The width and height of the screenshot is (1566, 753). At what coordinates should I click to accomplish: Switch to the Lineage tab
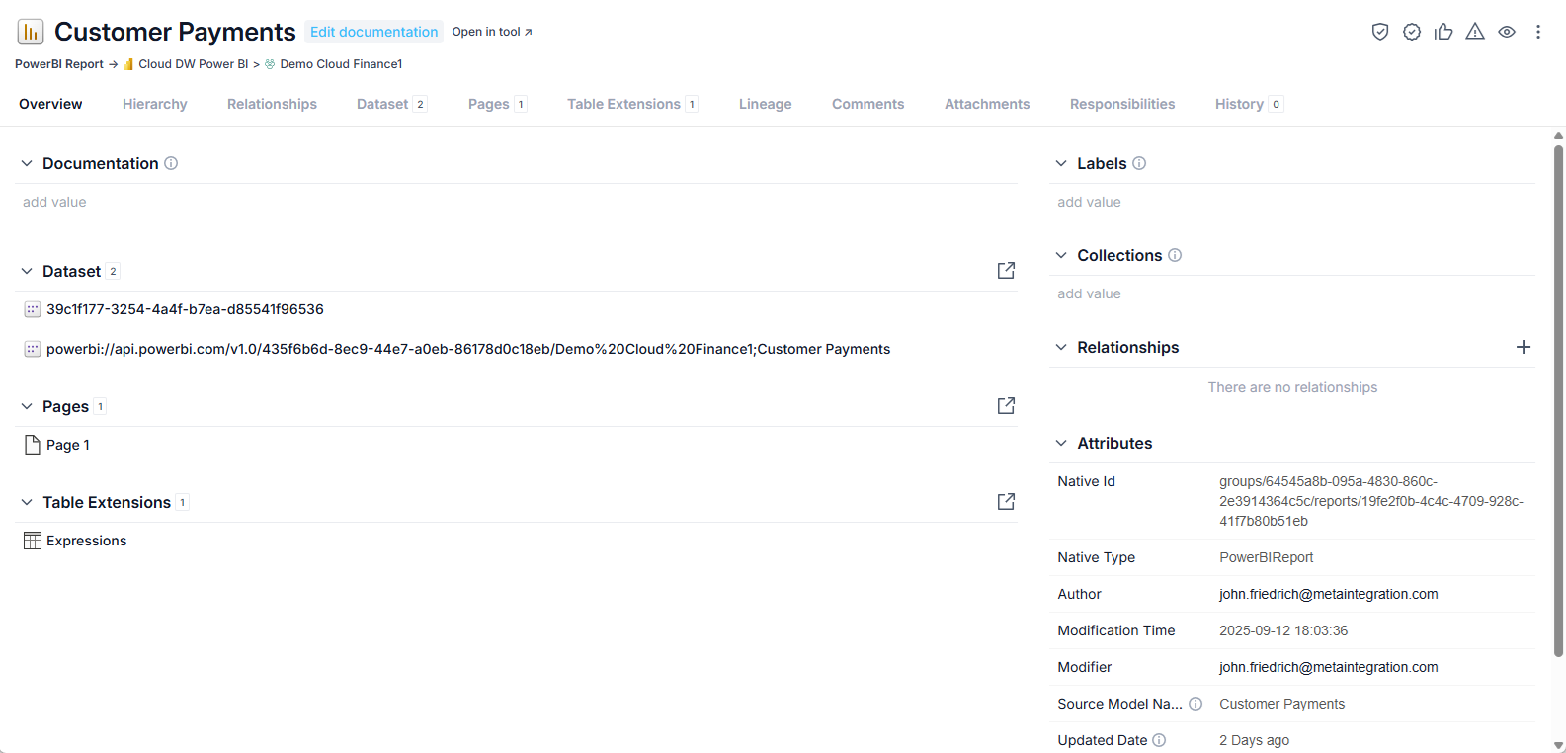click(x=766, y=104)
